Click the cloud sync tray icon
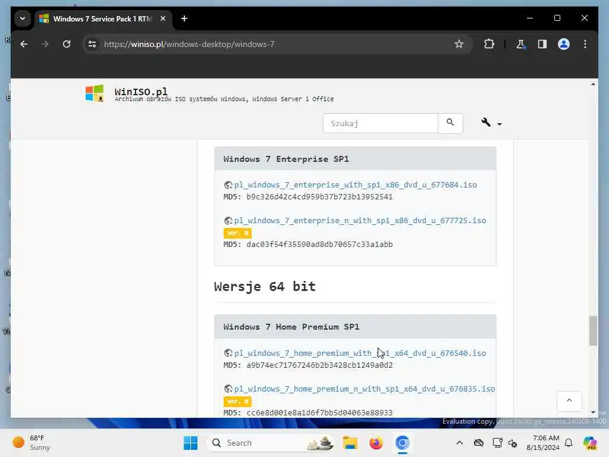The image size is (609, 457). (x=479, y=443)
